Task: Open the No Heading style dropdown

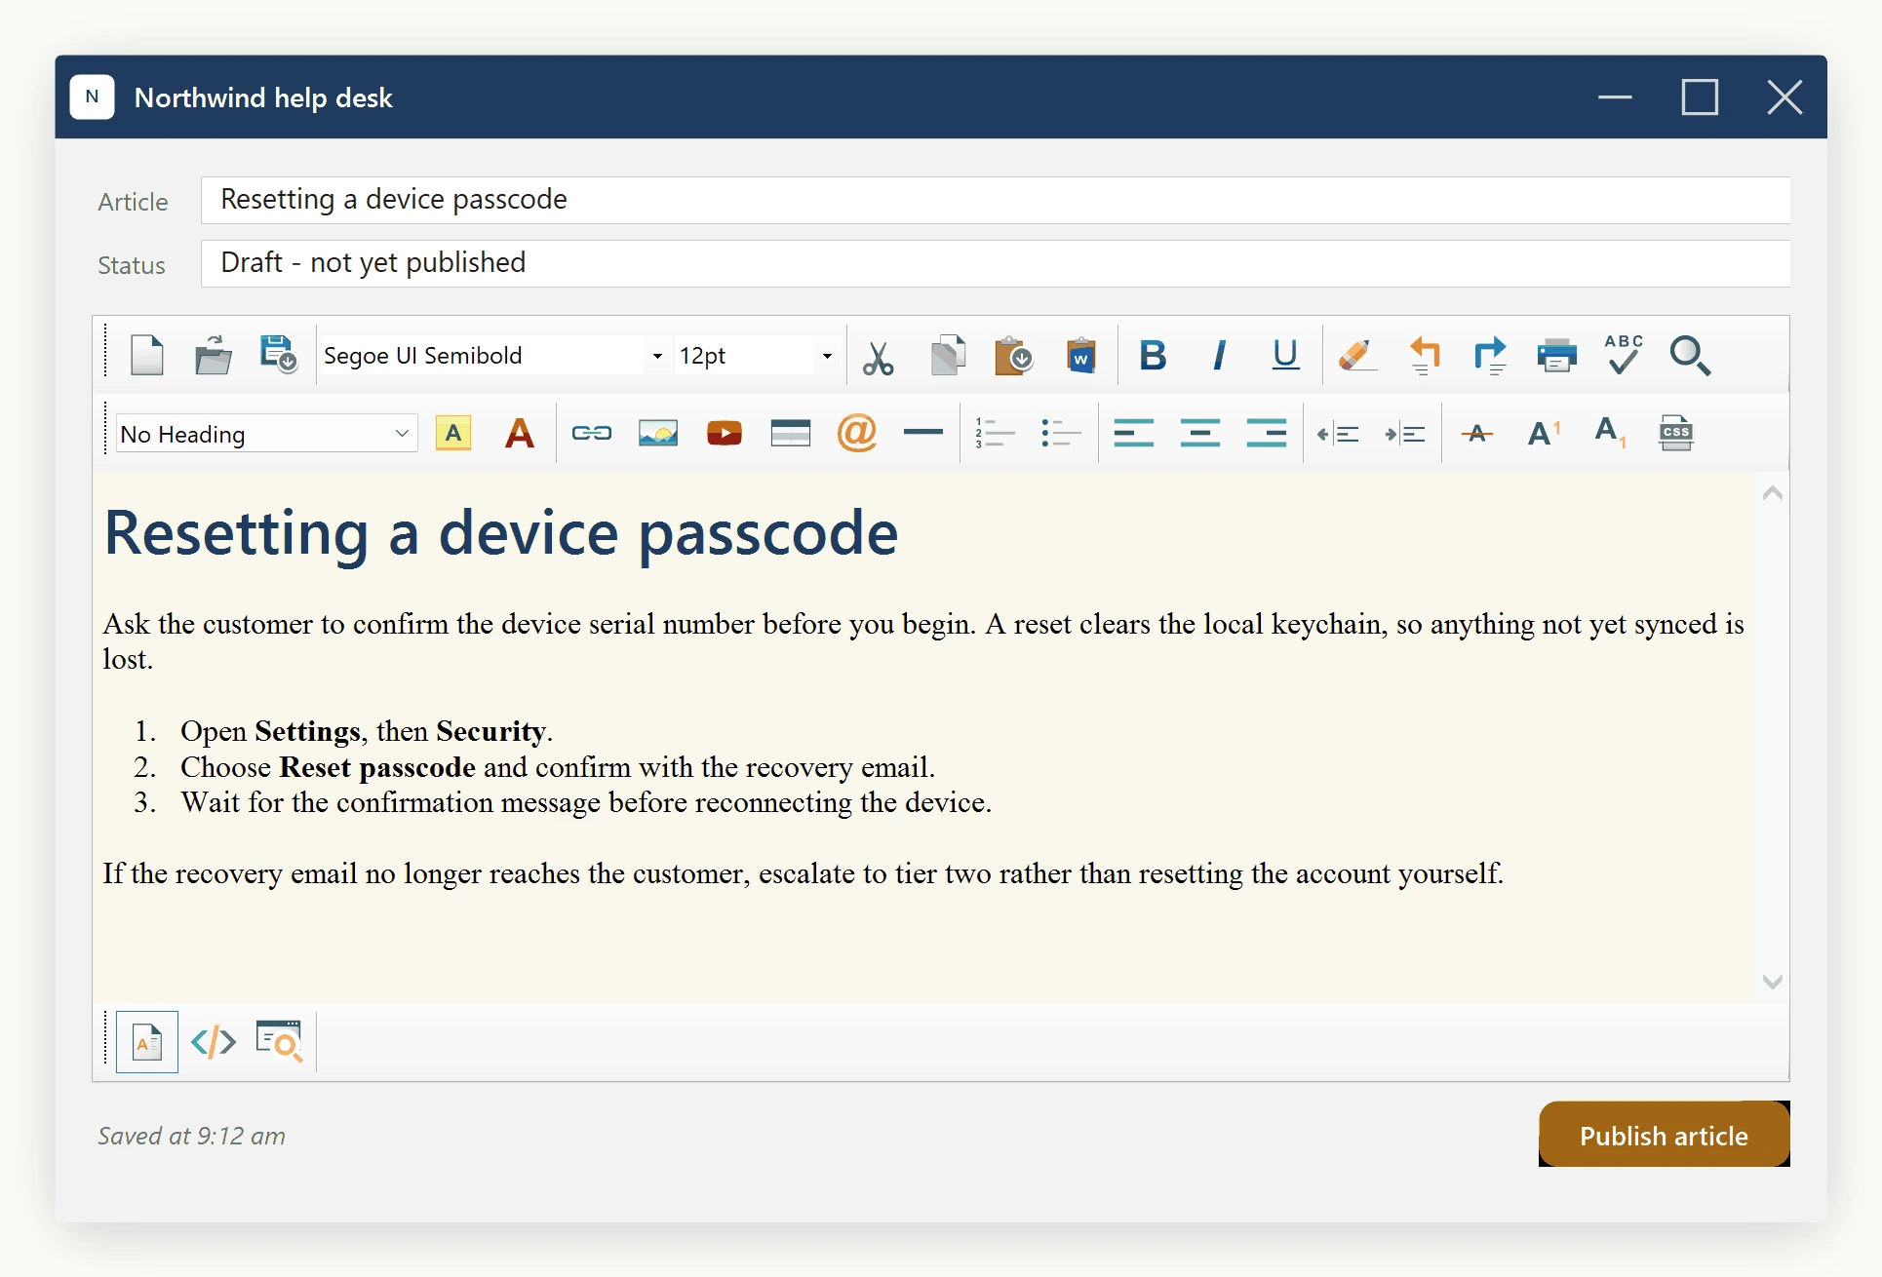Action: 266,434
